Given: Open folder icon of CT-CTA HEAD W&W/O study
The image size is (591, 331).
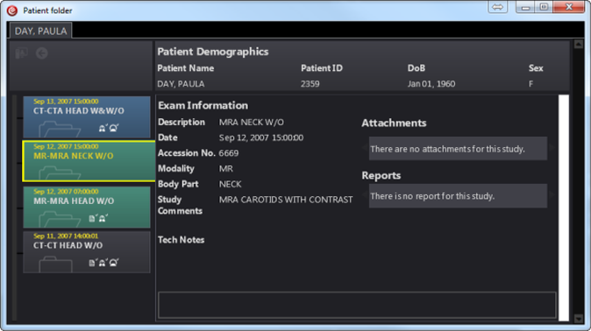Looking at the screenshot, I should 60,129.
